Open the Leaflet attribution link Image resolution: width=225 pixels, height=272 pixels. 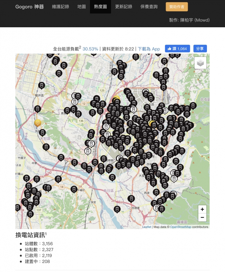147,227
